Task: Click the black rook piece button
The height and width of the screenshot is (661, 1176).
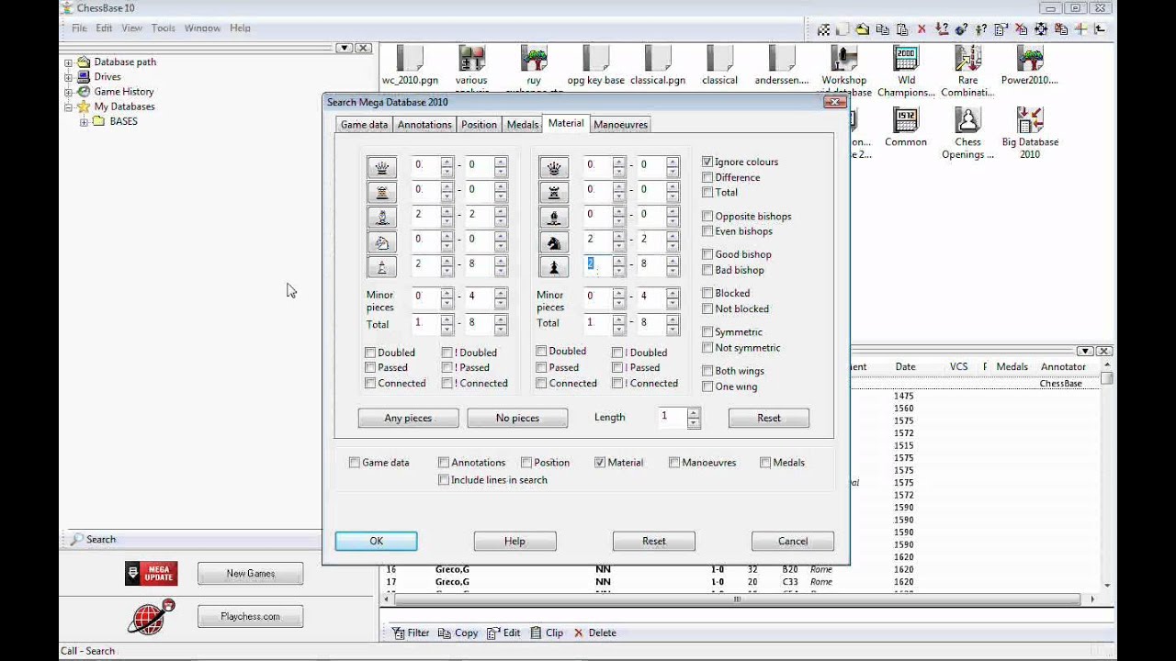Action: (554, 192)
